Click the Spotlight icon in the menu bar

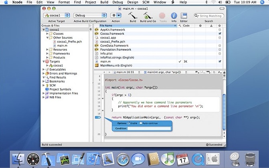[x=262, y=2]
